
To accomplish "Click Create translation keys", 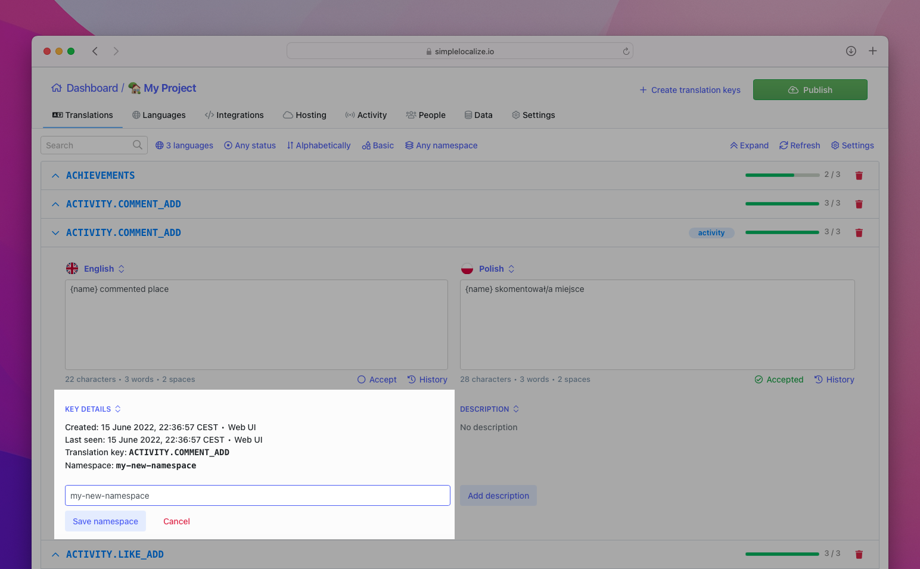I will pos(690,90).
